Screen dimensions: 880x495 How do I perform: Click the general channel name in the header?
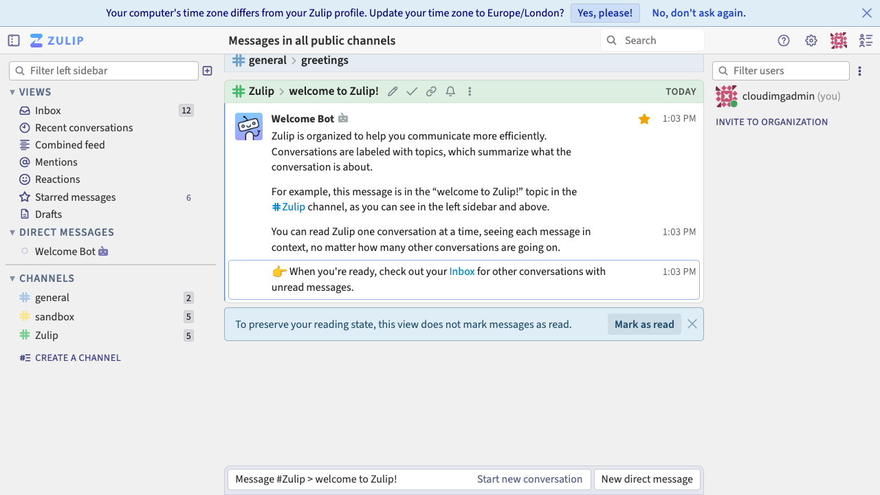(x=267, y=60)
